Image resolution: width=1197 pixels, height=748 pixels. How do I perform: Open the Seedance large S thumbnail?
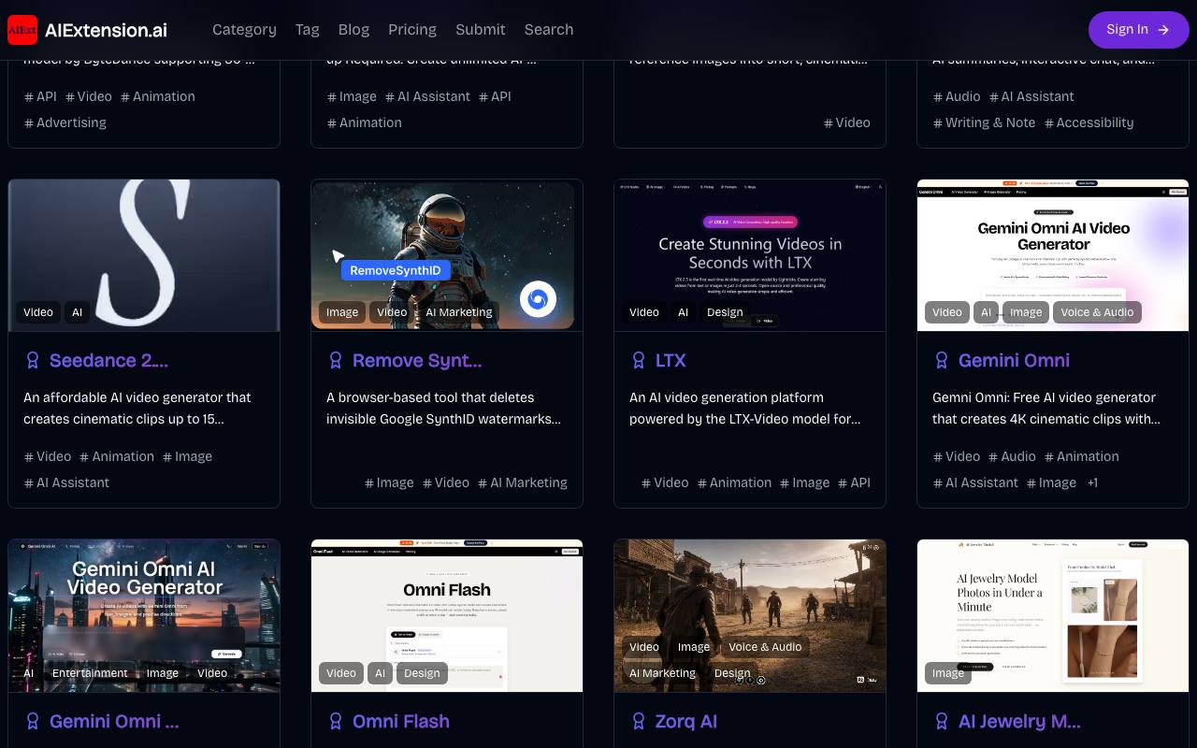click(144, 255)
